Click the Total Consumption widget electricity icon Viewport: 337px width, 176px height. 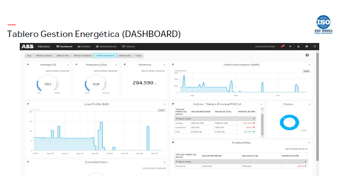(x=173, y=64)
